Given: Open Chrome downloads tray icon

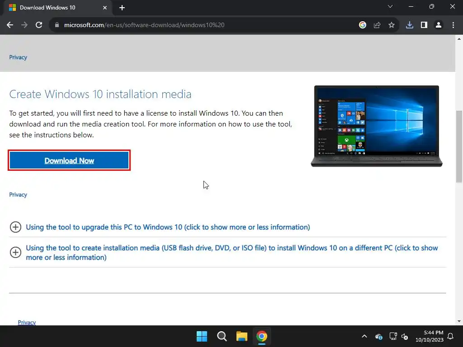Looking at the screenshot, I should (410, 25).
